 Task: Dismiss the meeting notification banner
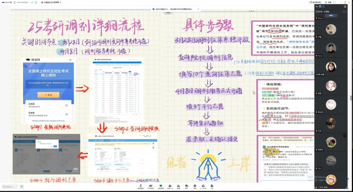(x=198, y=9)
